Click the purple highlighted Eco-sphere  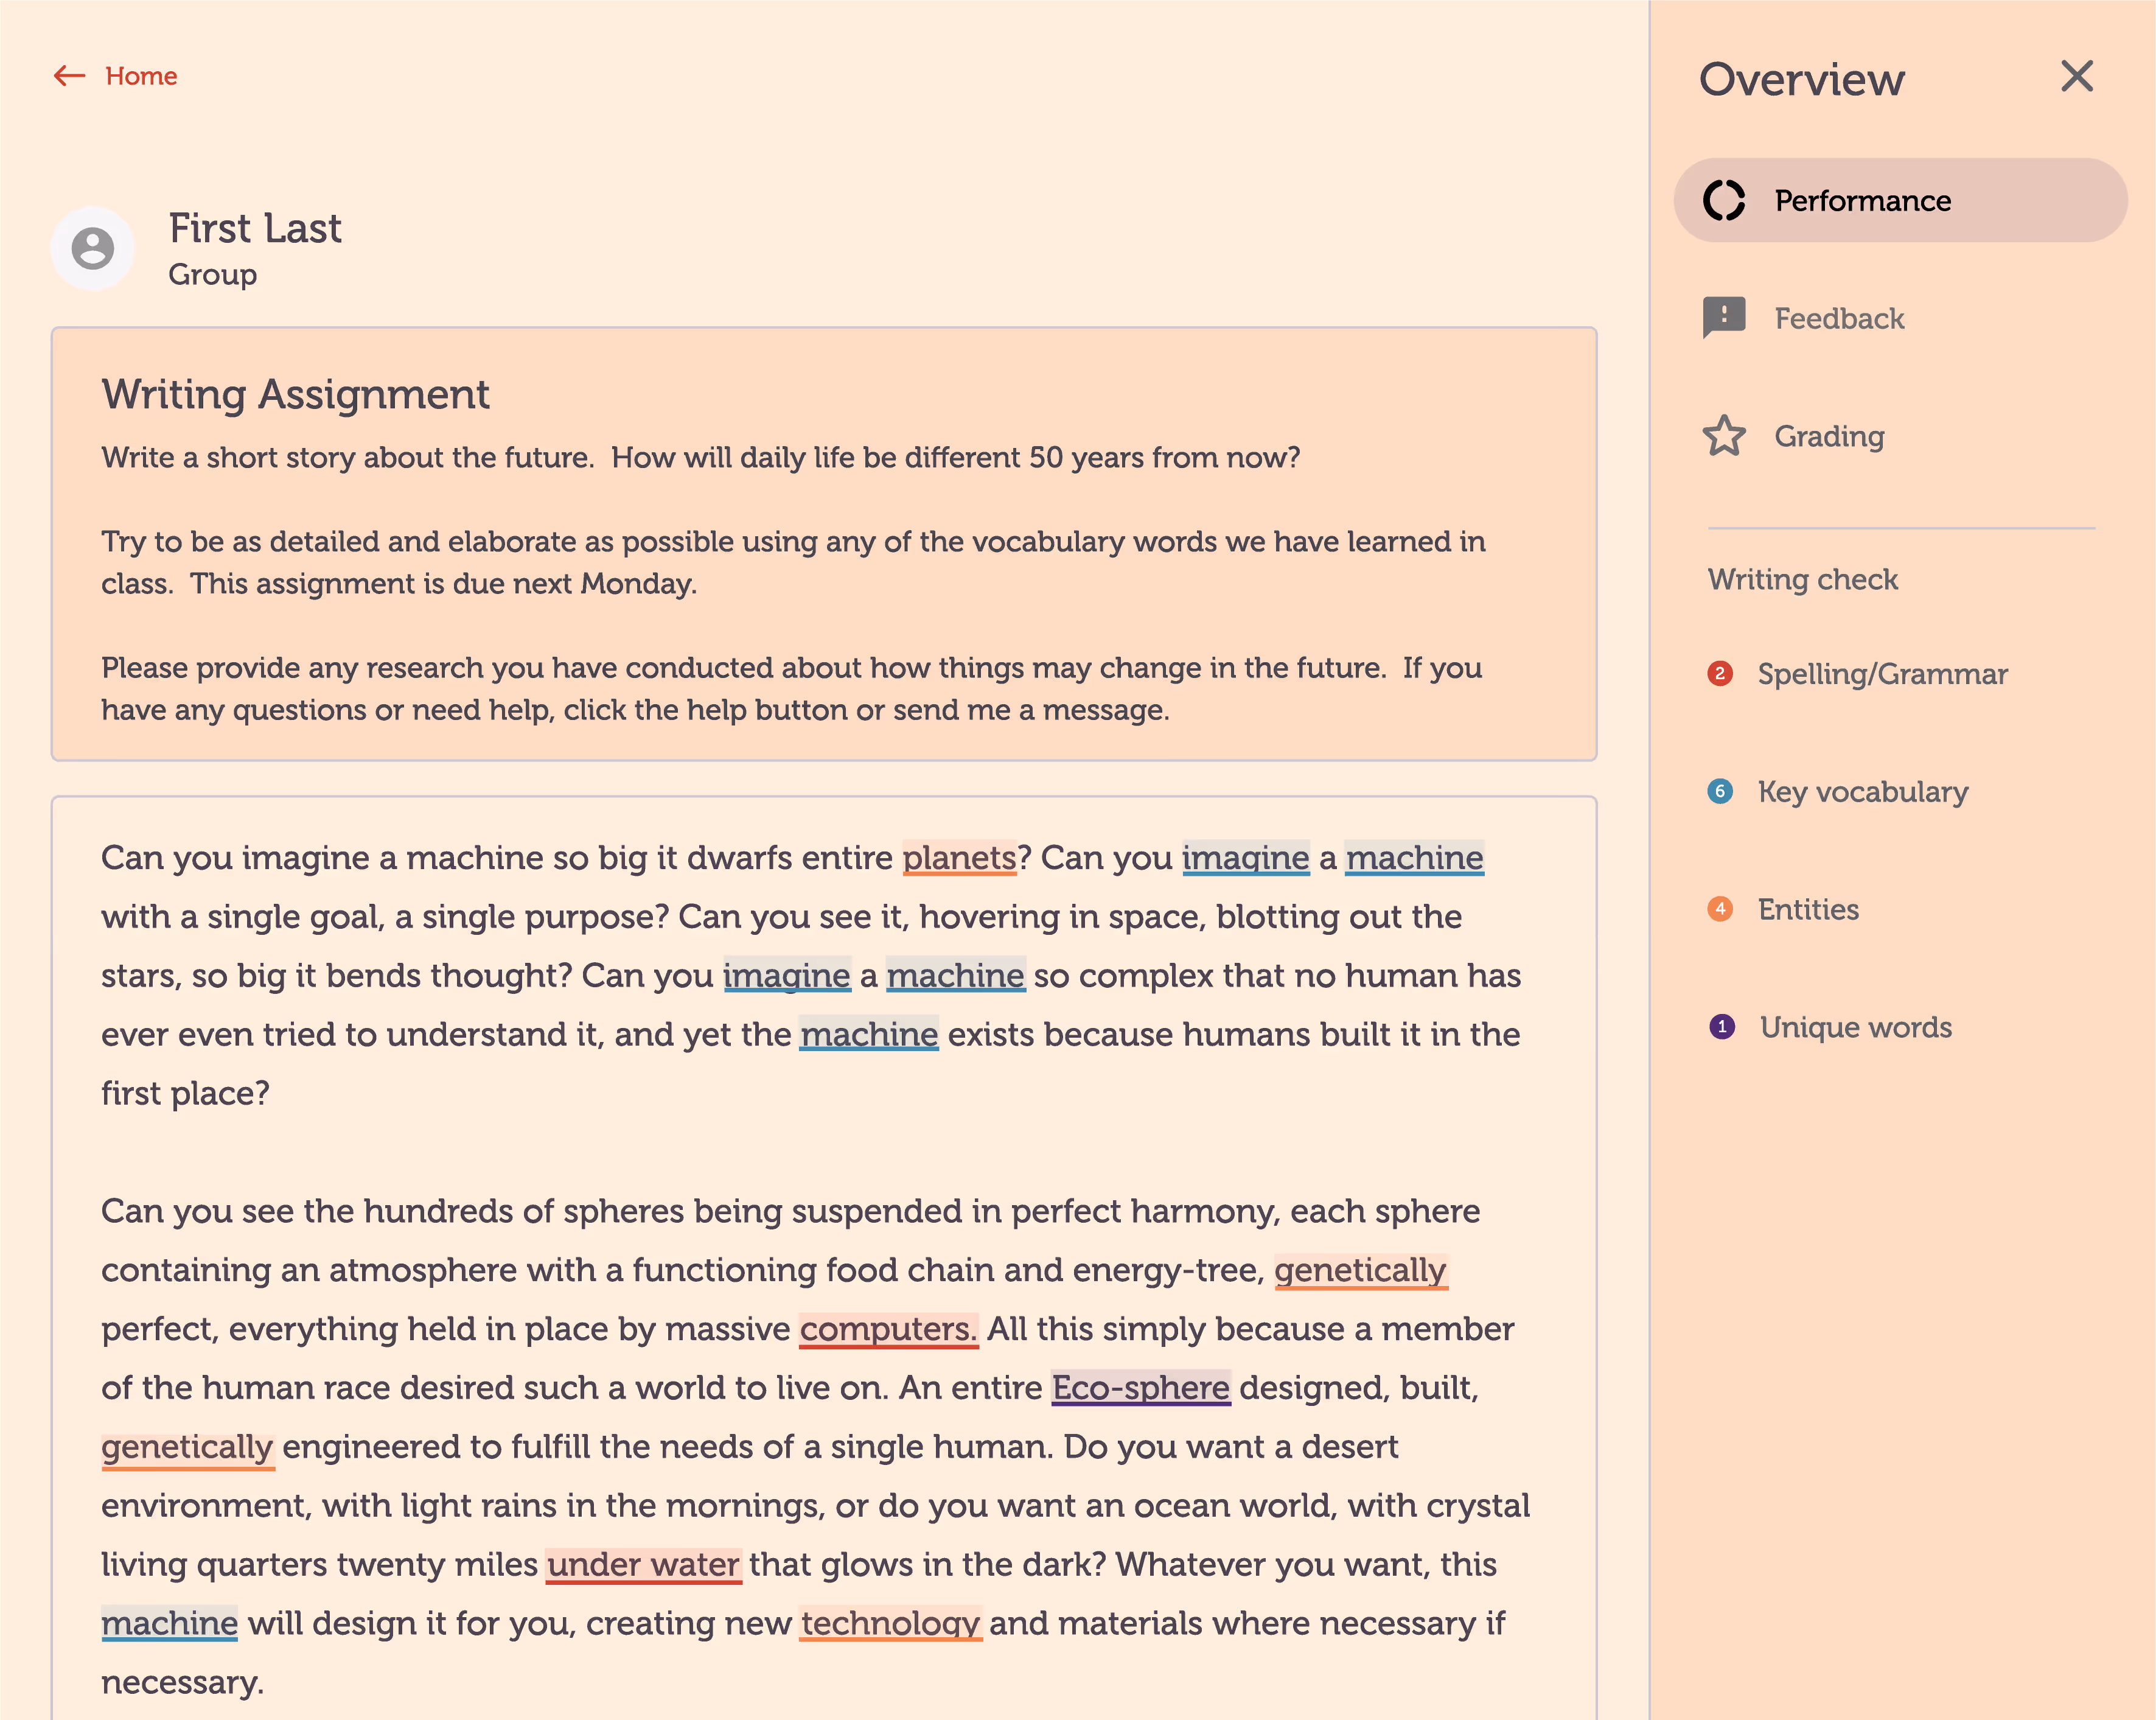1141,1388
